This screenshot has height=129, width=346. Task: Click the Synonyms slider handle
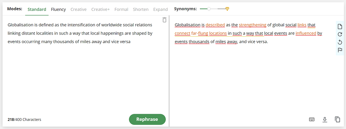click(x=209, y=9)
